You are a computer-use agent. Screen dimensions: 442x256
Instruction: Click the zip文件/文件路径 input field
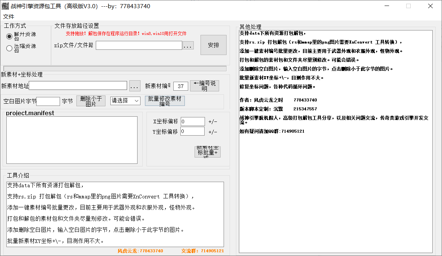(x=139, y=45)
